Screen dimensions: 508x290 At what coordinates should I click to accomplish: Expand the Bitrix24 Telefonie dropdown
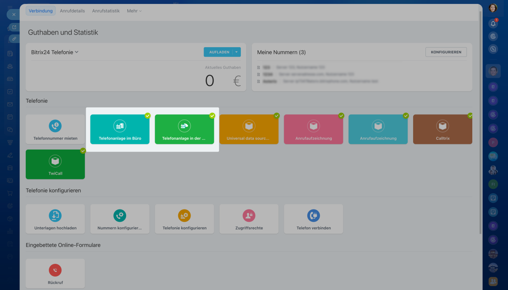55,52
